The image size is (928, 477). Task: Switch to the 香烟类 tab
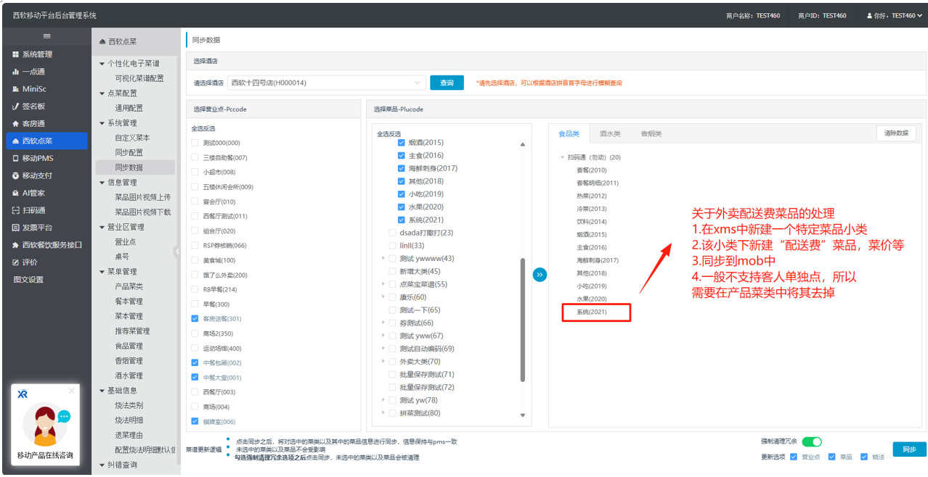651,134
